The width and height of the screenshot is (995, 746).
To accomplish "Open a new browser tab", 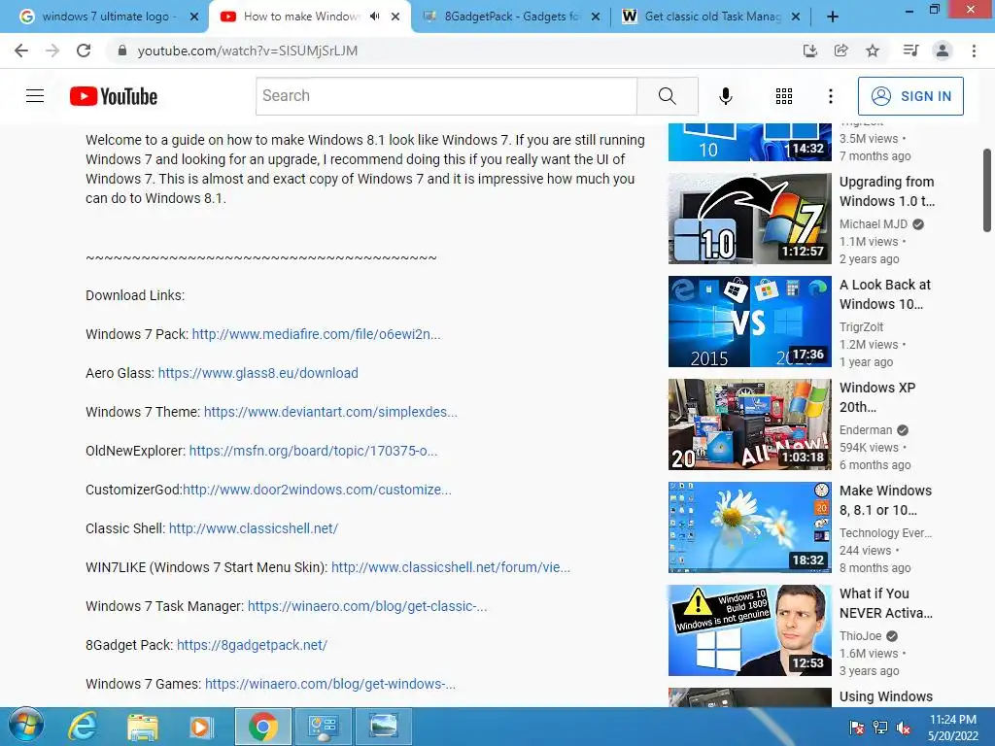I will pos(833,17).
